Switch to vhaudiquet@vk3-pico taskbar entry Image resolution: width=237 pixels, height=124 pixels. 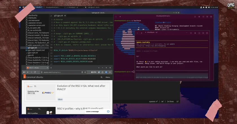pos(52,7)
